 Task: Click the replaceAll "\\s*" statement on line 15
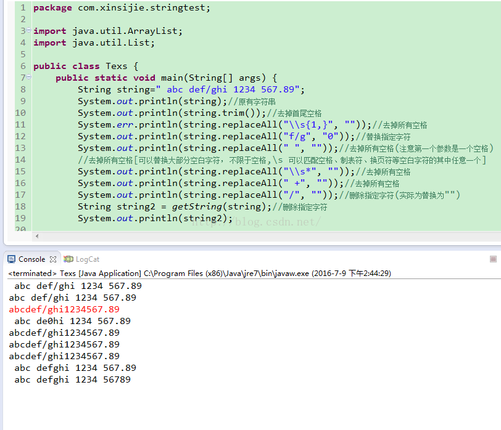(x=217, y=172)
